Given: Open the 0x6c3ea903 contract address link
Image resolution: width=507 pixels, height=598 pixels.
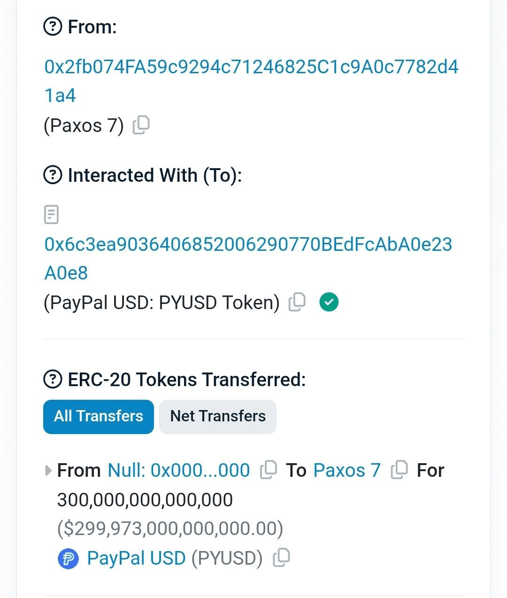Looking at the screenshot, I should point(248,244).
